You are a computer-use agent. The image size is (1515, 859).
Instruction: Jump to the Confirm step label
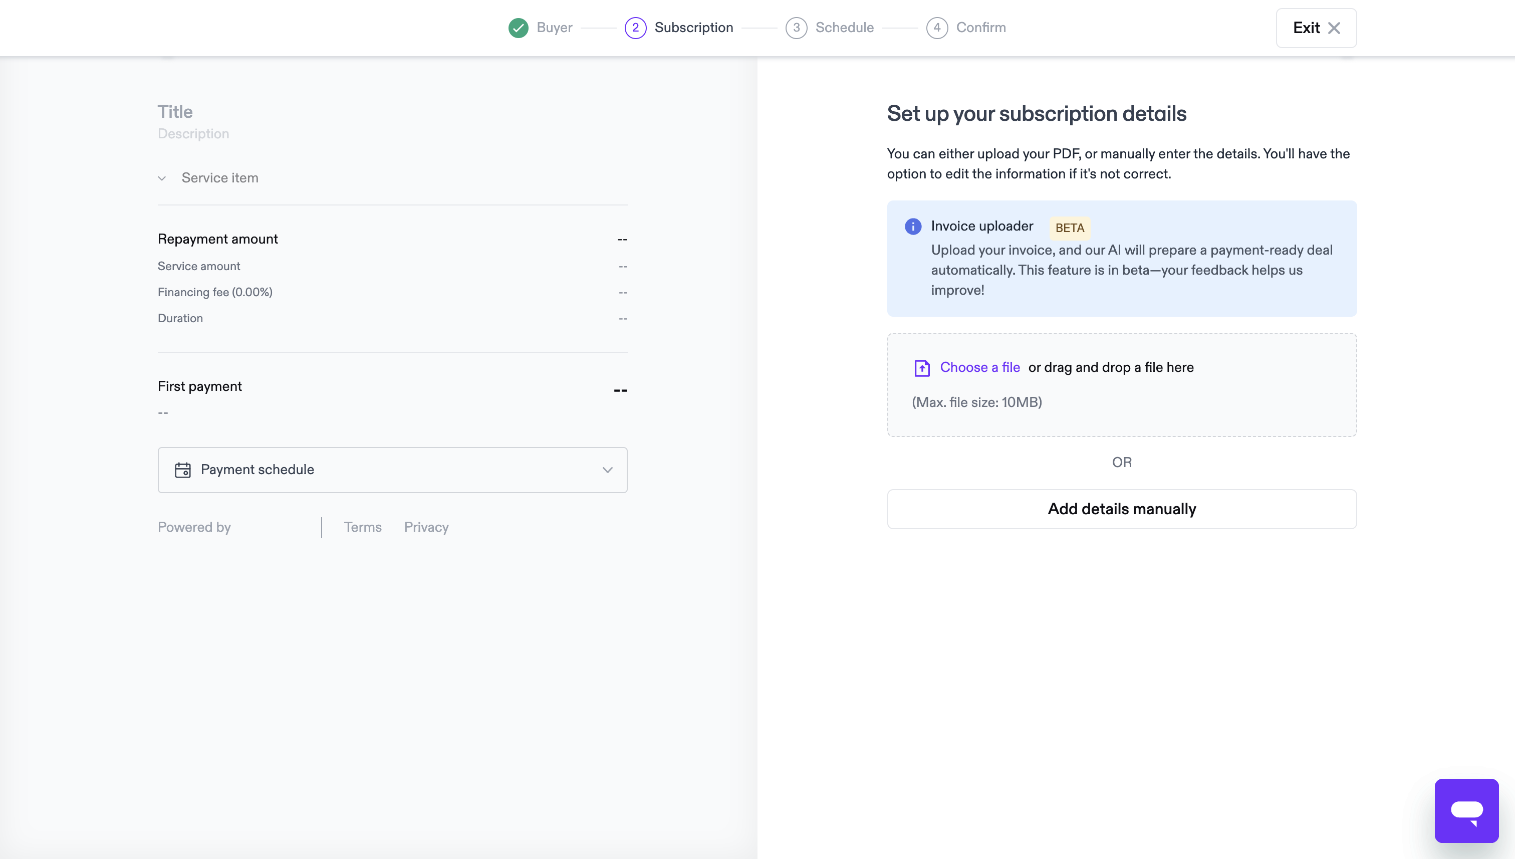pyautogui.click(x=981, y=28)
